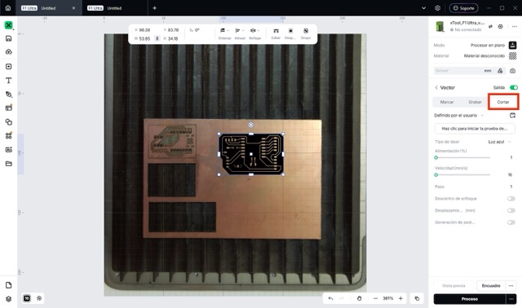Open the sidebar icon below the pen tool

coord(9,108)
